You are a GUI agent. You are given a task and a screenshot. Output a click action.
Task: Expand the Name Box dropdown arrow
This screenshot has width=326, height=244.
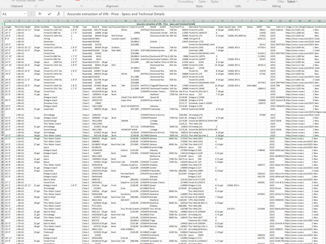pos(25,14)
